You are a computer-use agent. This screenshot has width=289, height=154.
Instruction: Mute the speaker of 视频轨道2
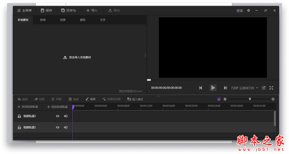[x=66, y=116]
